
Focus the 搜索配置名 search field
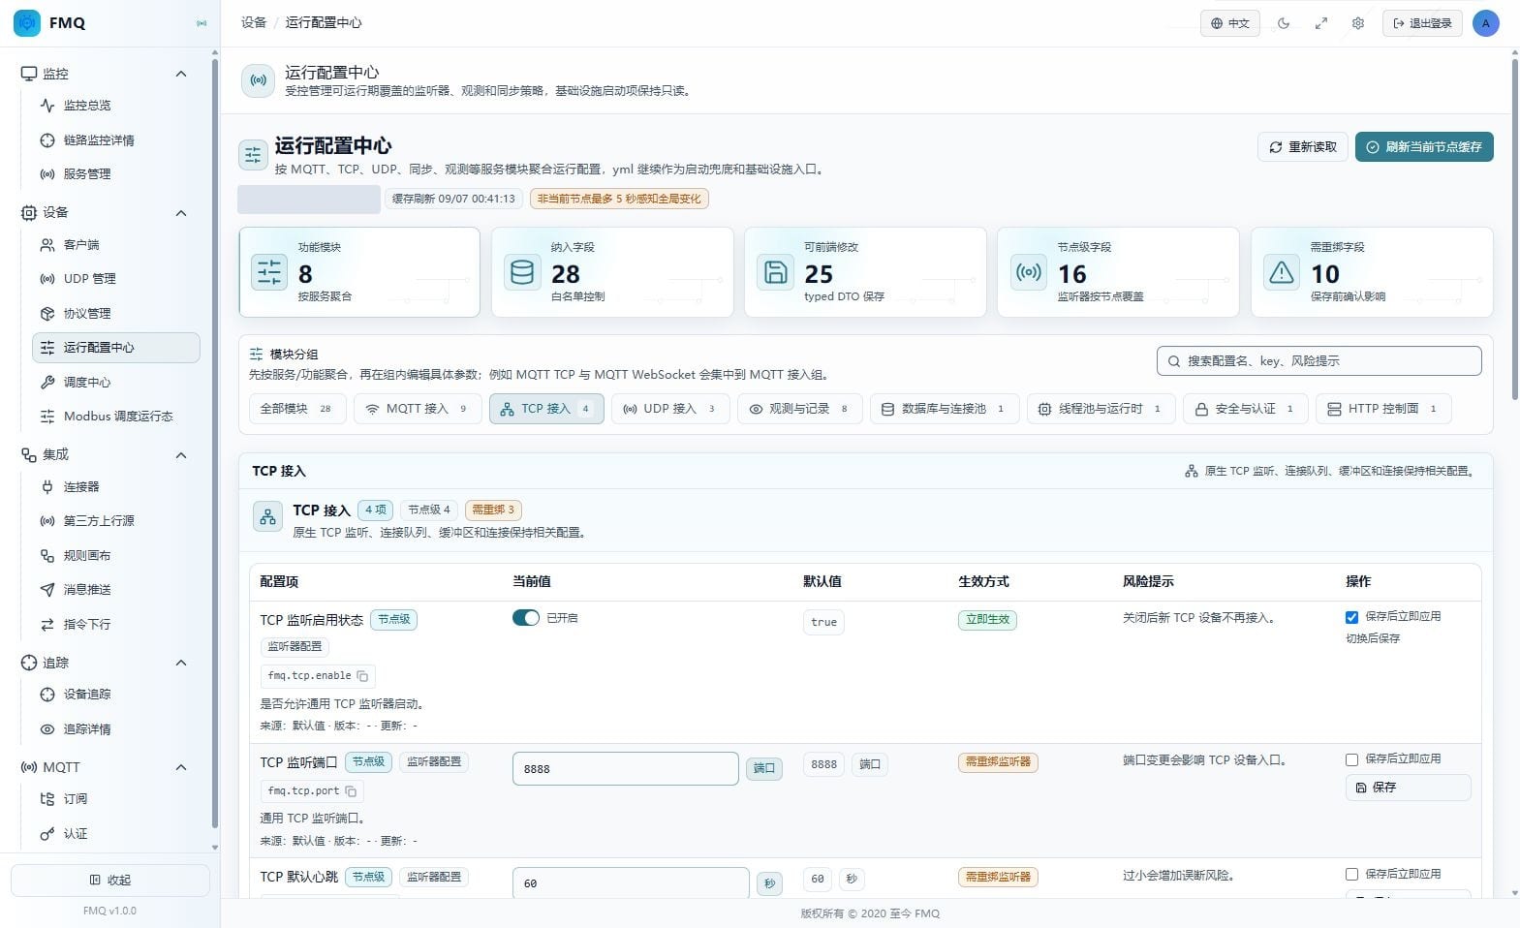[1318, 361]
